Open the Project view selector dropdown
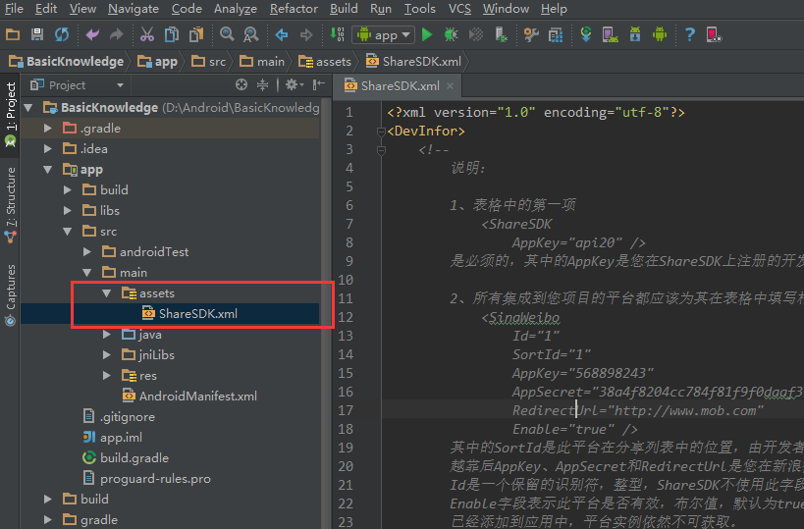 click(x=77, y=85)
